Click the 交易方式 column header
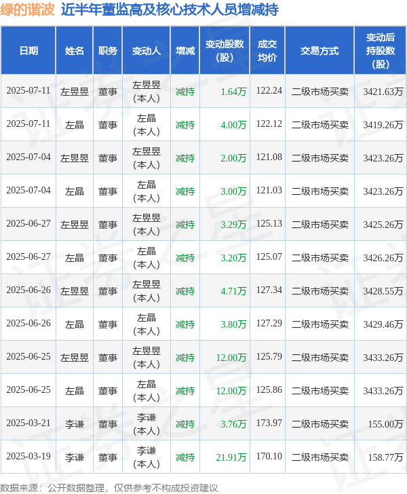Viewport: 407px width, 494px height. pyautogui.click(x=319, y=51)
